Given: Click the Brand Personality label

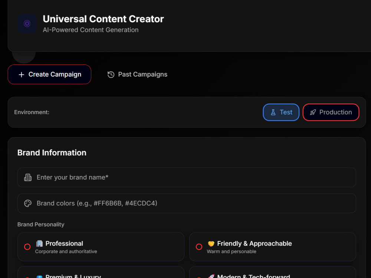Looking at the screenshot, I should 41,225.
